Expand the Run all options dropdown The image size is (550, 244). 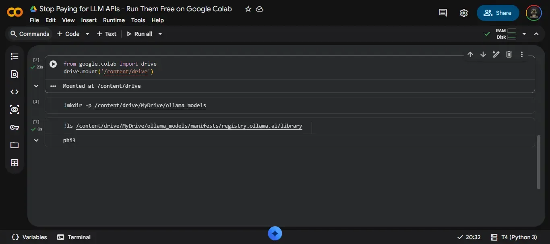tap(160, 34)
